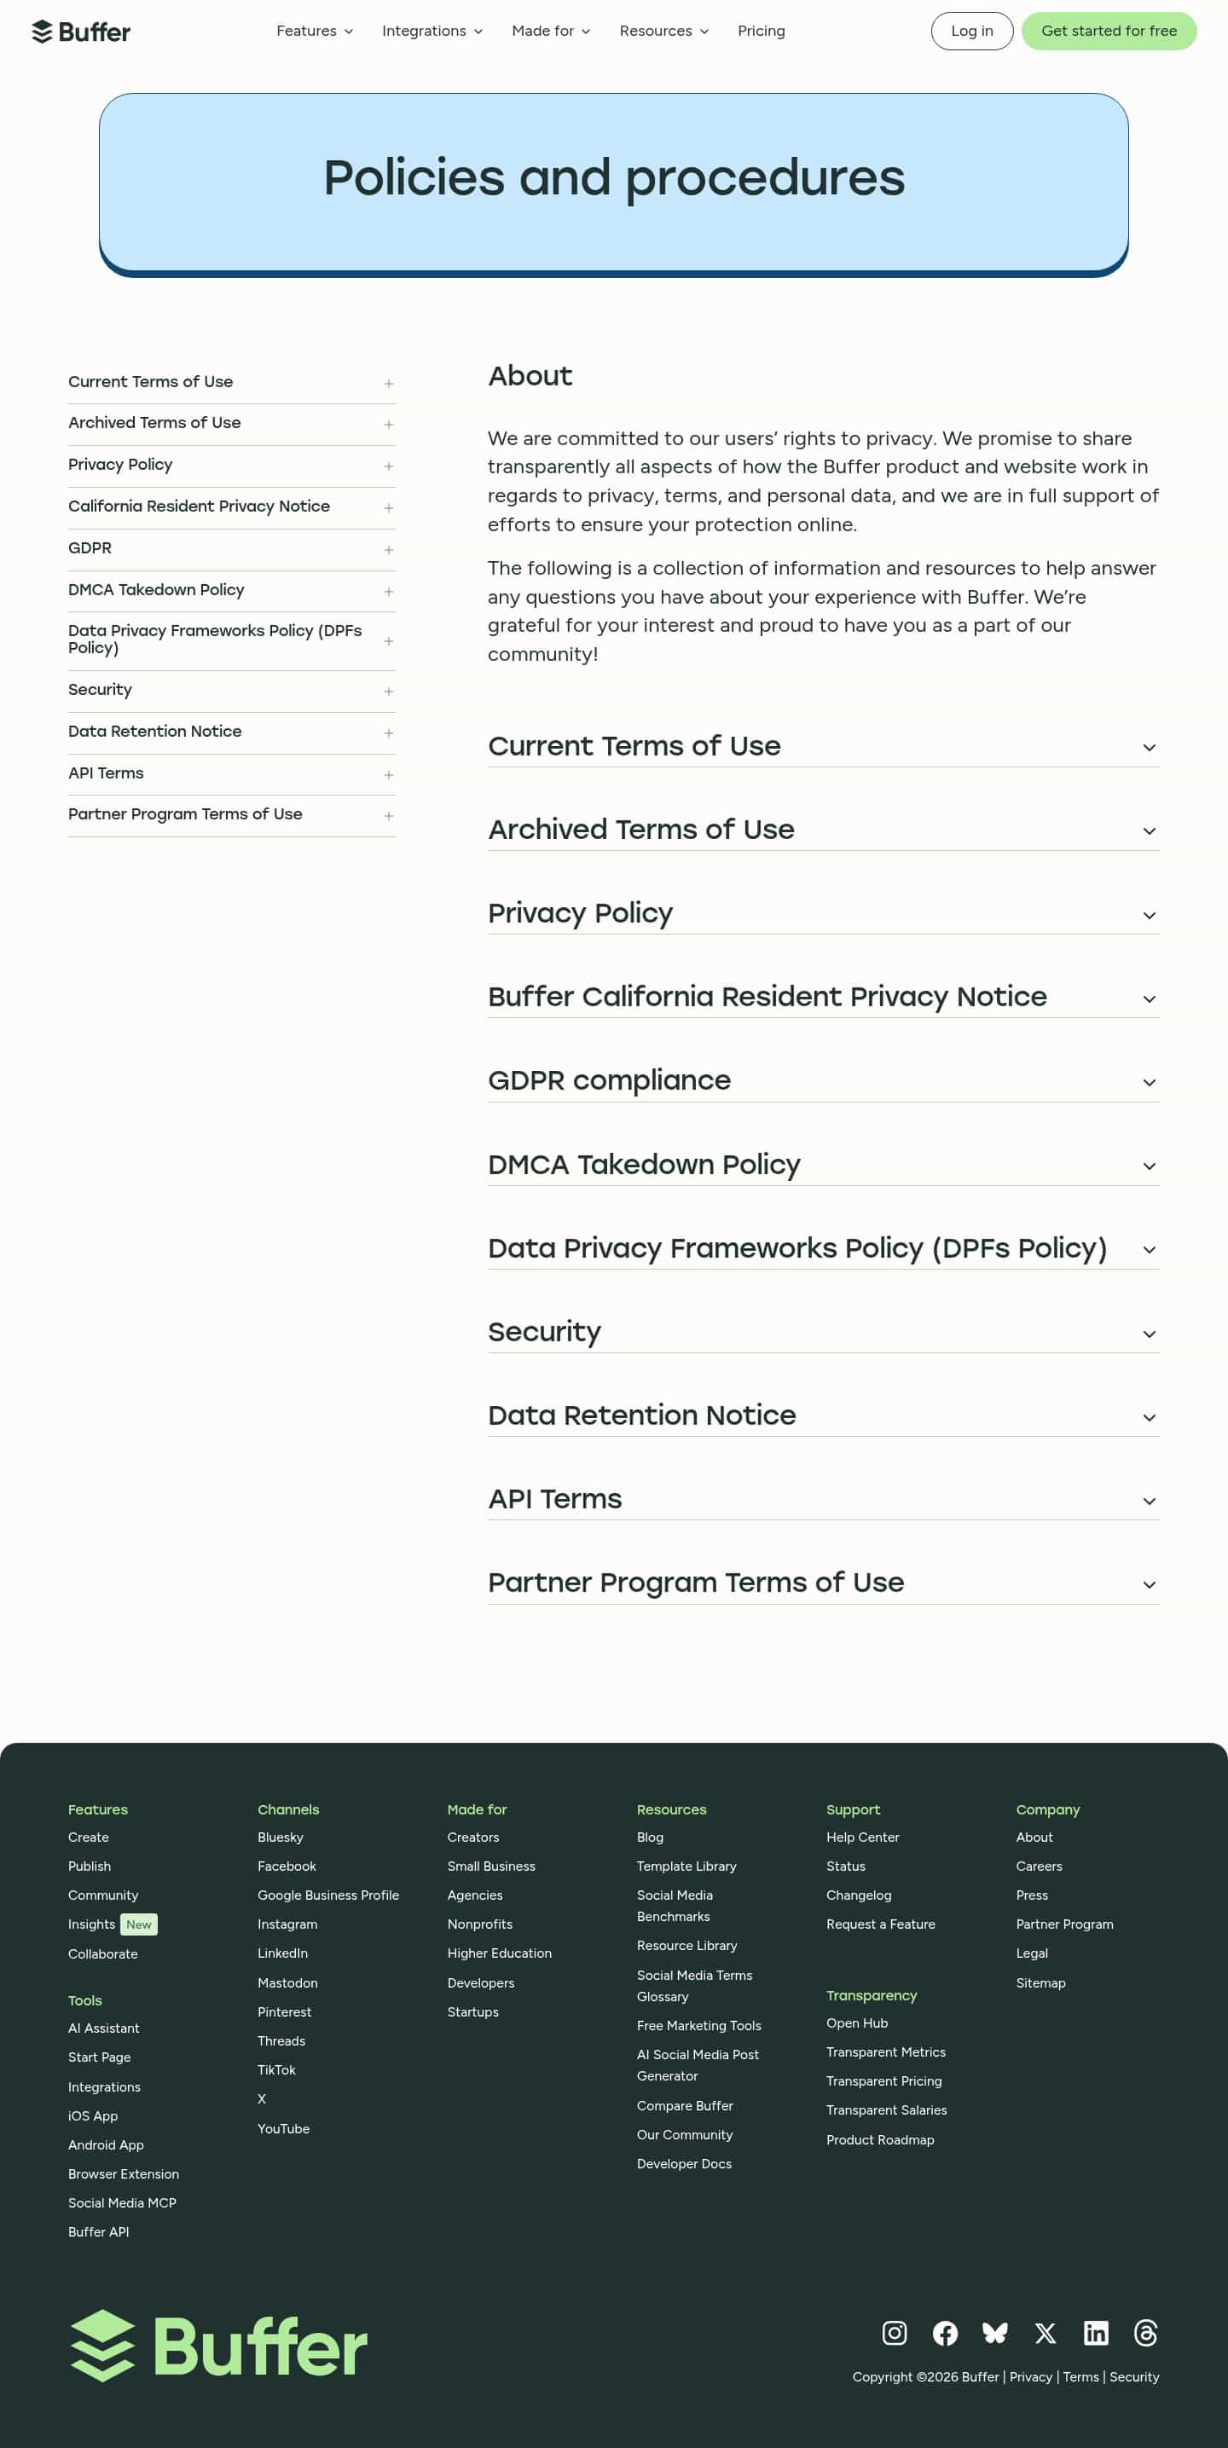Screen dimensions: 1228x2448
Task: Open Developer Docs footer link
Action: [x=683, y=2164]
